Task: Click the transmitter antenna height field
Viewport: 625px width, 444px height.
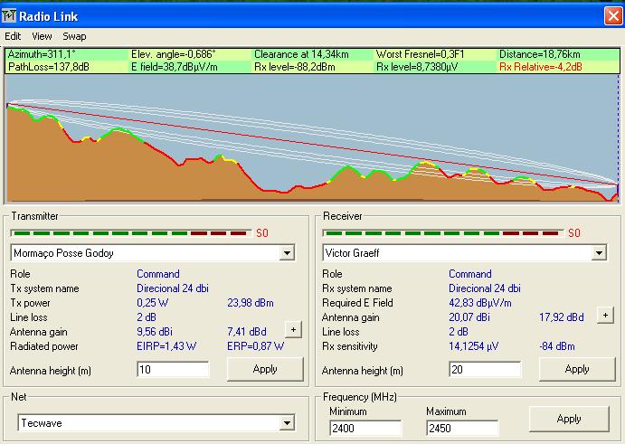Action: 172,370
